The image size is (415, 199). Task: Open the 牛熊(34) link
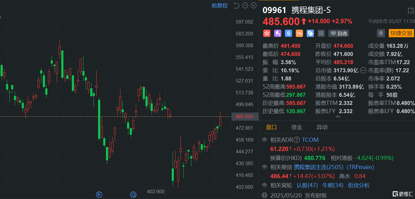(333, 185)
